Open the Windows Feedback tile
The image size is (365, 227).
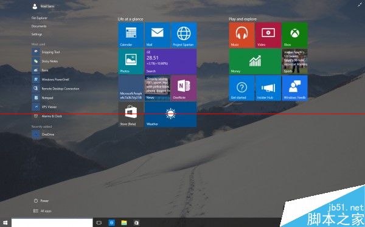click(294, 88)
